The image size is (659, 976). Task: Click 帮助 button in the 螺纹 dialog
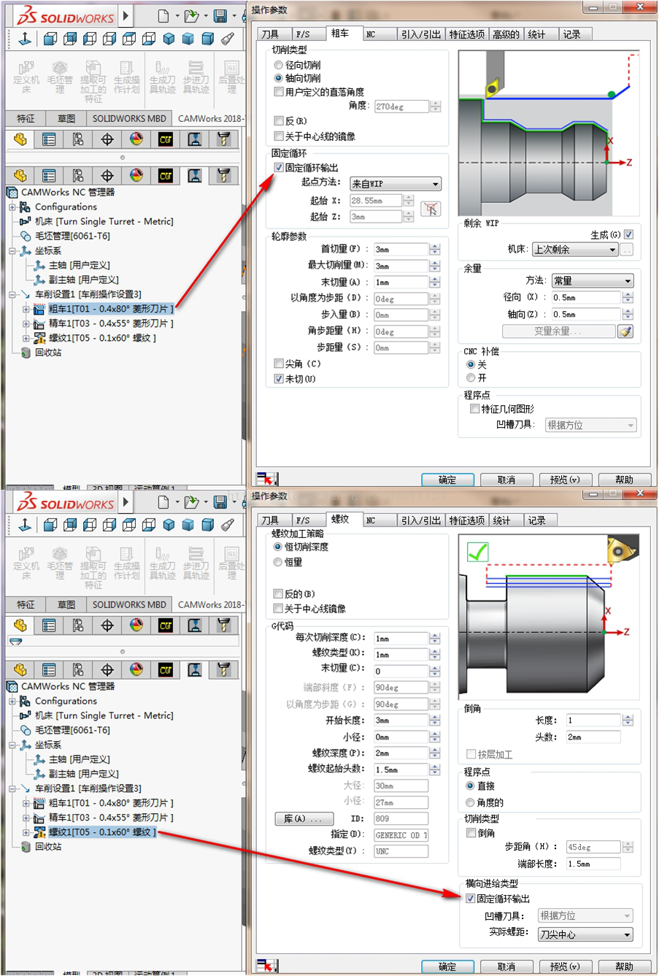[x=624, y=967]
